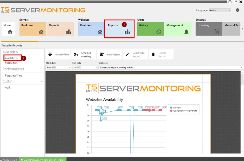This screenshot has width=244, height=161.
Task: Open Alerts History tile
Action: [150, 29]
